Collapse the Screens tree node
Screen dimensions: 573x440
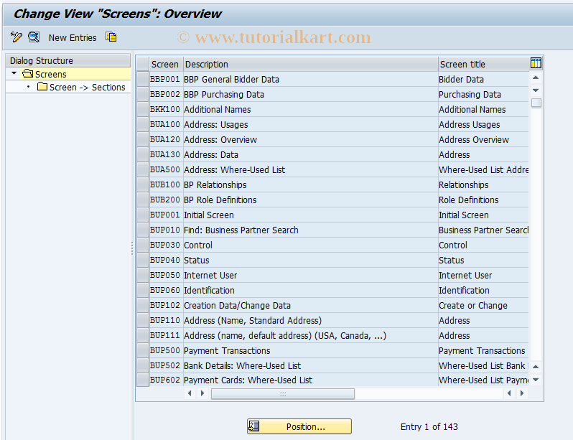pyautogui.click(x=14, y=73)
